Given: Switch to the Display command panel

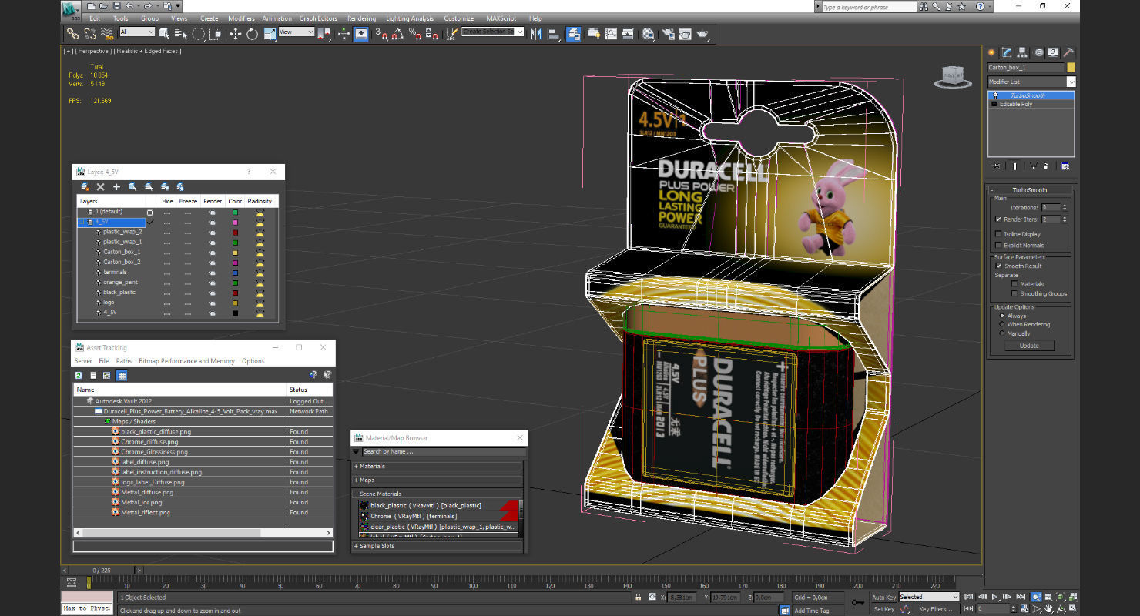Looking at the screenshot, I should point(1053,52).
